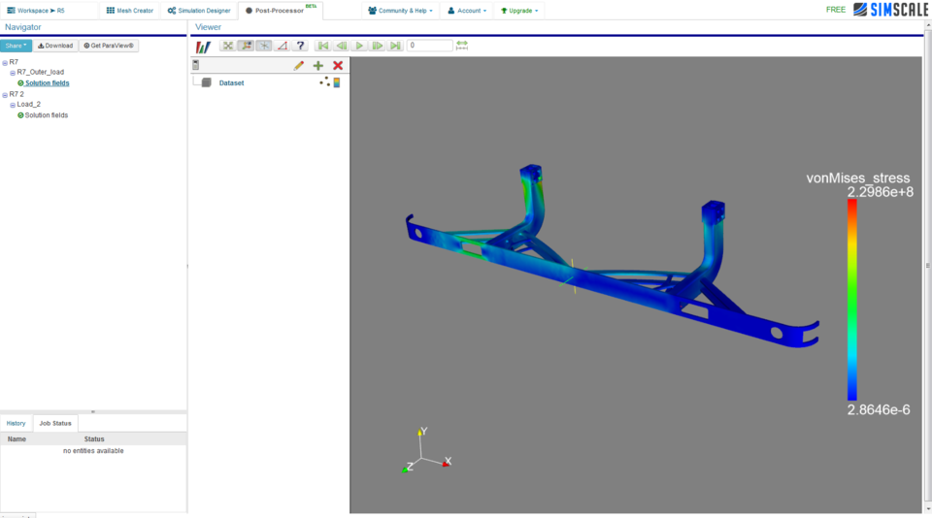Open the Account menu
This screenshot has width=932, height=518.
tap(467, 11)
